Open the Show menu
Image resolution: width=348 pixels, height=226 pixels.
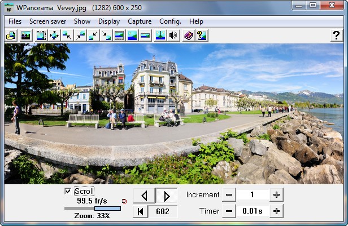coord(82,21)
